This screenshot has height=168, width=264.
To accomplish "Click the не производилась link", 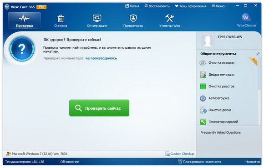I will [x=101, y=58].
